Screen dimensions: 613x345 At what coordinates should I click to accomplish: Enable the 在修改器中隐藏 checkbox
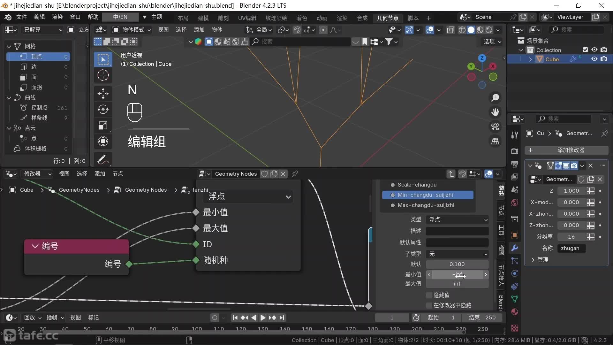pos(429,305)
